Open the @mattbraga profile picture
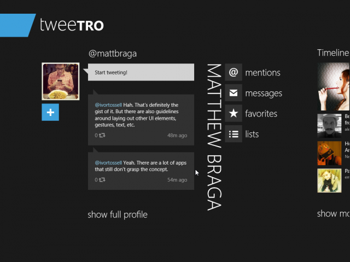This screenshot has height=262, width=350. pos(61,81)
